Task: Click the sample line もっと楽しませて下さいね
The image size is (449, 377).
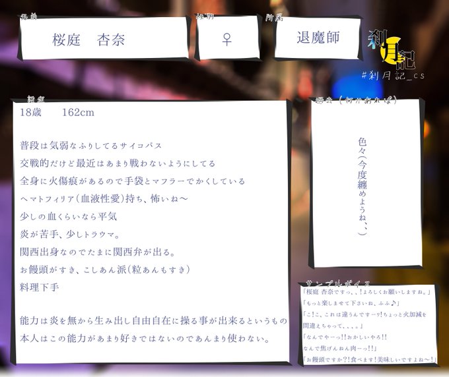Action: pyautogui.click(x=351, y=303)
